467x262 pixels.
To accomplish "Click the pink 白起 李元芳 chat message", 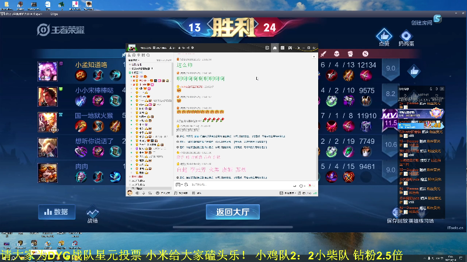I will click(x=211, y=169).
